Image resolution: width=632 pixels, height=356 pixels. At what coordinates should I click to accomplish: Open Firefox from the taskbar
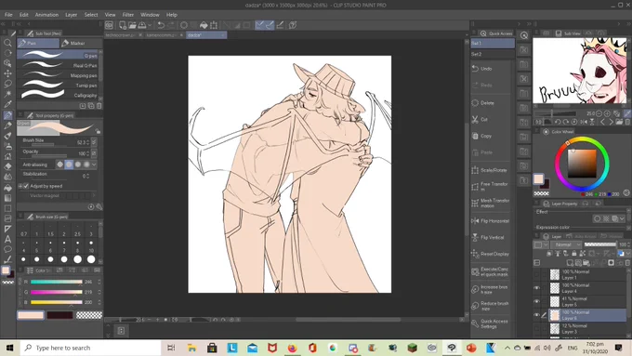[292, 348]
